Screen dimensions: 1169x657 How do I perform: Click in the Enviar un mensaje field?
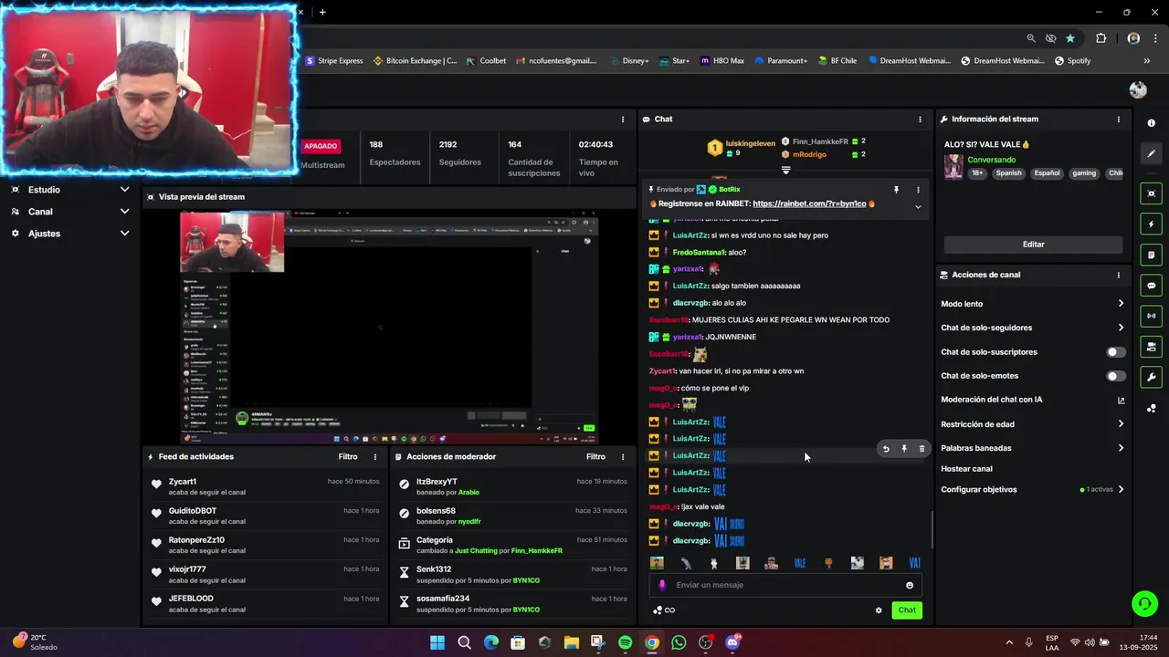[785, 586]
